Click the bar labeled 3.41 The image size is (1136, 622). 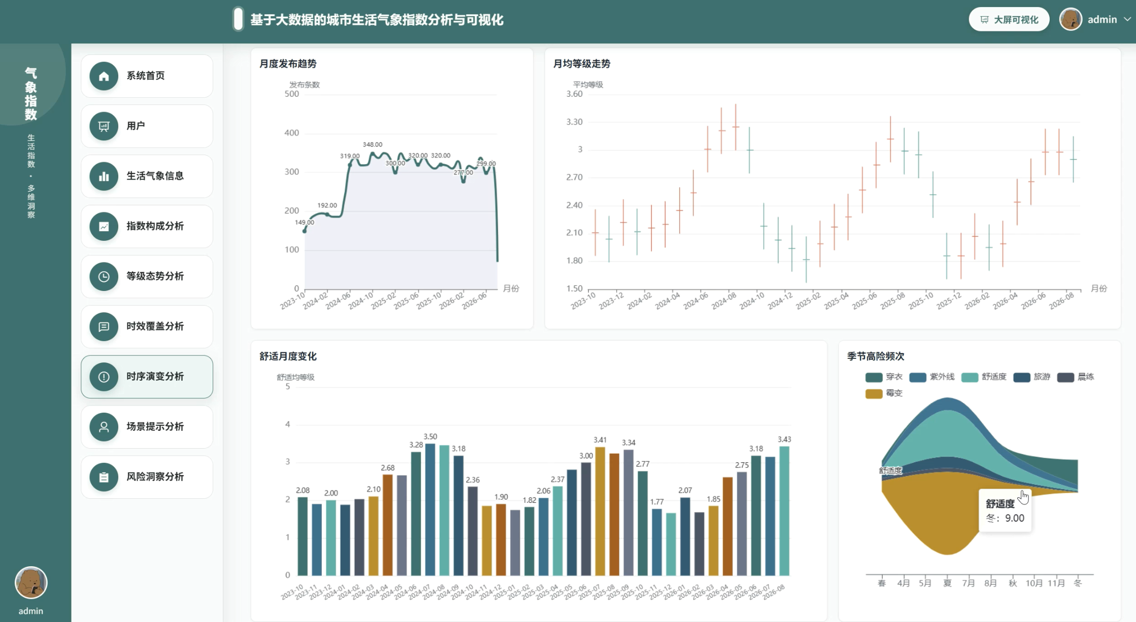[x=600, y=511]
